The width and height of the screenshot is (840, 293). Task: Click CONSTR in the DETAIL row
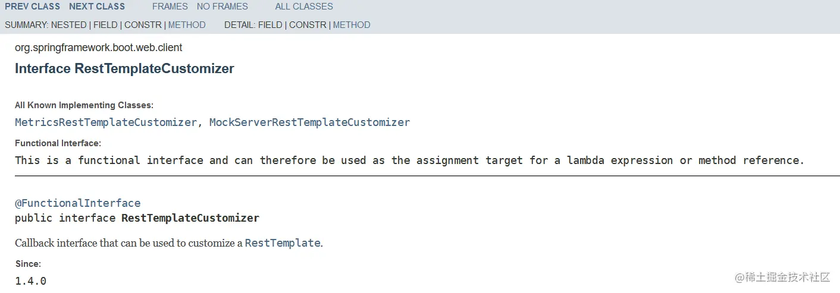tap(308, 25)
